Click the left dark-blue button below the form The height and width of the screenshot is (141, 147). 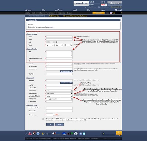50,124
